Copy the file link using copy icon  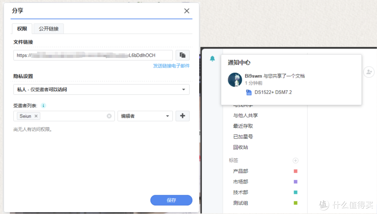click(183, 55)
